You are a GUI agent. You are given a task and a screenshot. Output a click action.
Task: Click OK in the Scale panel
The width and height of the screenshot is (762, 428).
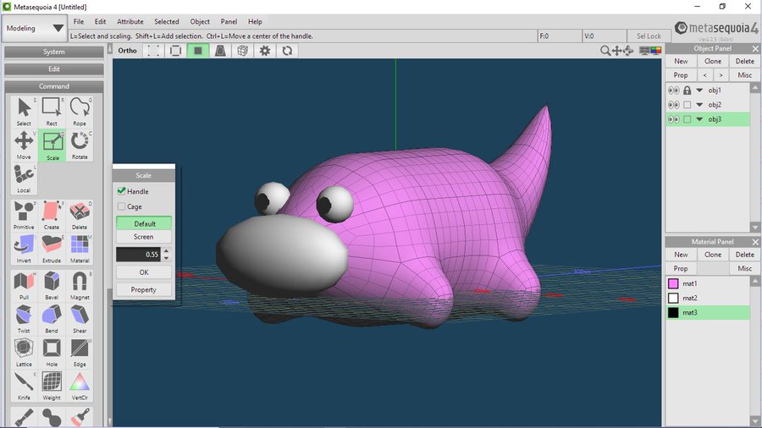143,272
